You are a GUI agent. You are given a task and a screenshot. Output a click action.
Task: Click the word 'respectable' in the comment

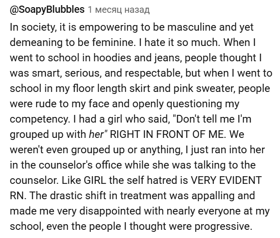[x=154, y=73]
